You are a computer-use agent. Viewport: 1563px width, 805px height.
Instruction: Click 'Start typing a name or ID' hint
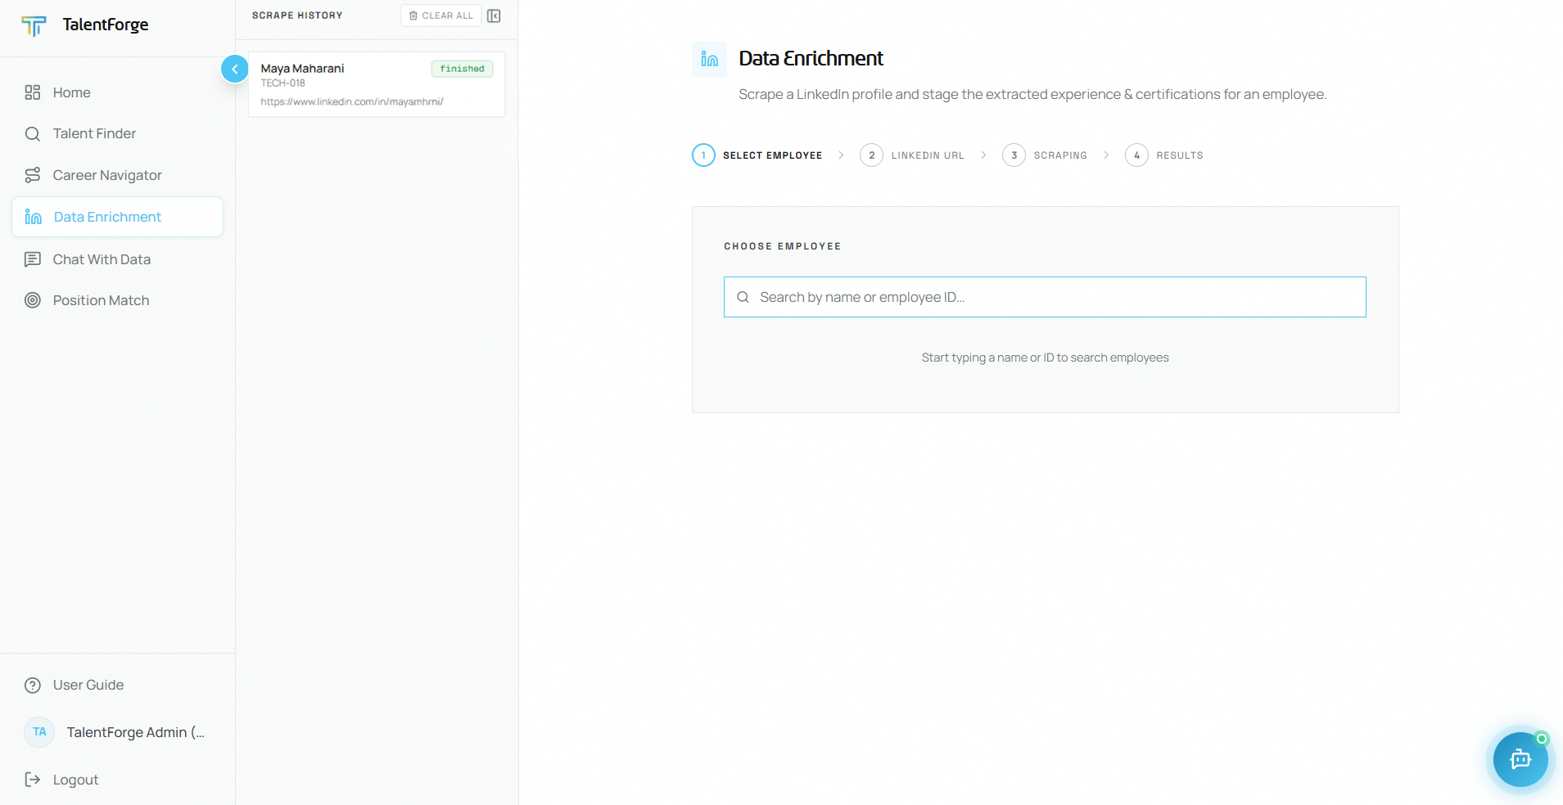click(x=1045, y=358)
